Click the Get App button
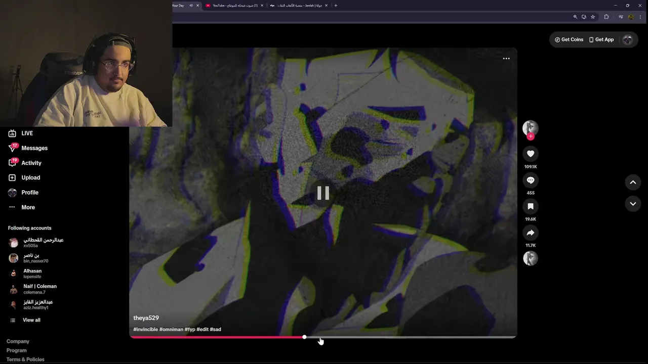 [x=601, y=39]
